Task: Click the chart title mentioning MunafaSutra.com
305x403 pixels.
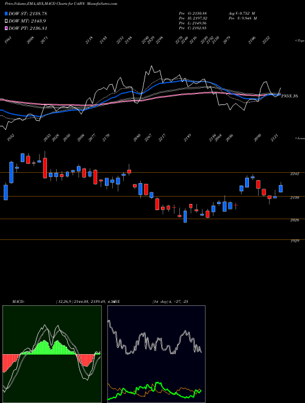Action: [x=61, y=4]
